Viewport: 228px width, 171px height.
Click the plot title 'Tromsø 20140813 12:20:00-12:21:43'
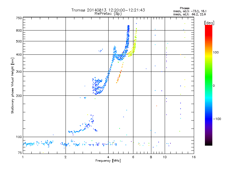tap(108, 10)
